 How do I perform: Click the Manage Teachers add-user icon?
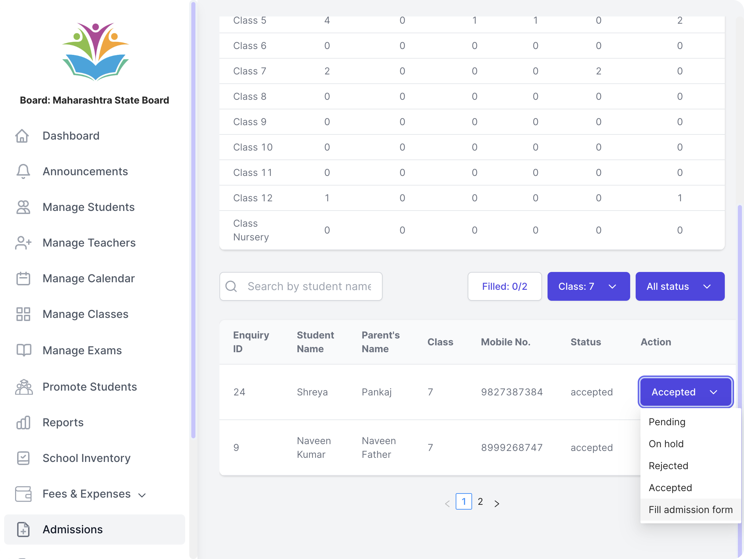(23, 243)
